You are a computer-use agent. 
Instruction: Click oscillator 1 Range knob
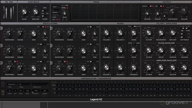pyautogui.click(x=20, y=34)
